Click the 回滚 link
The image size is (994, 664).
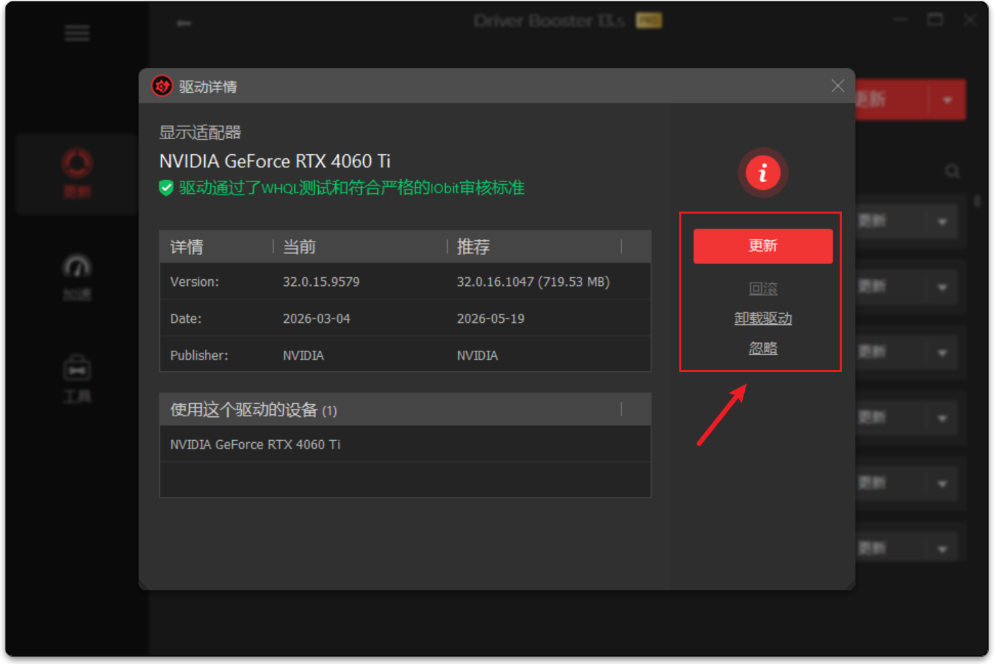tap(763, 289)
